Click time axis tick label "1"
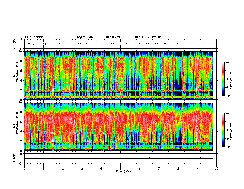244x189 pixels. tap(43, 169)
